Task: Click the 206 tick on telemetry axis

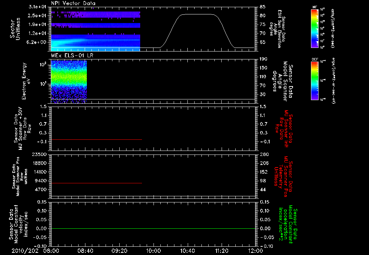Action: point(264,163)
